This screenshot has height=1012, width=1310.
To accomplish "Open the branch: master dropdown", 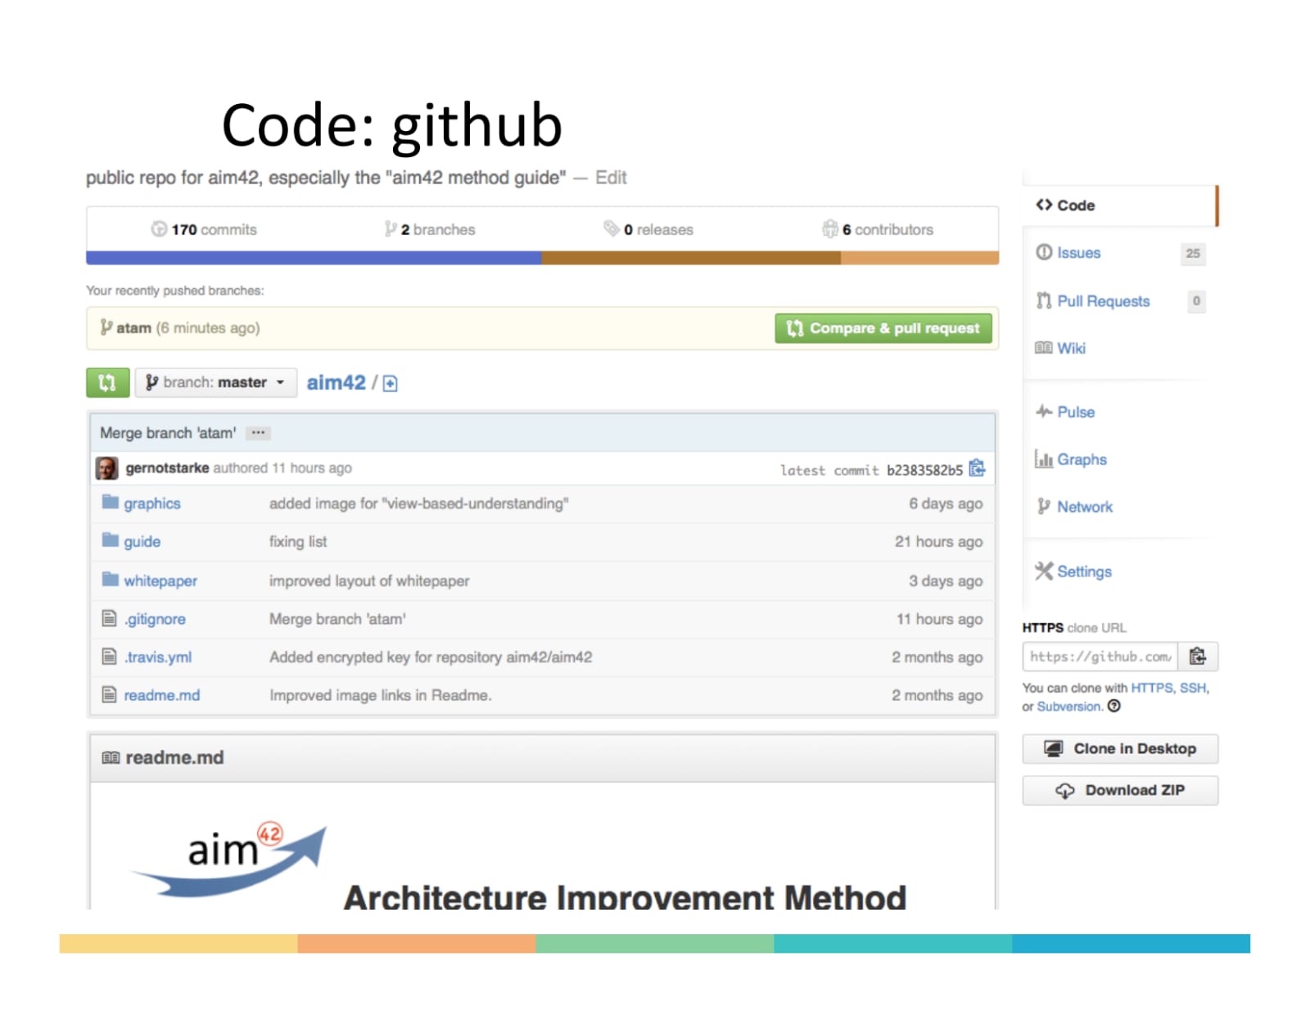I will [x=215, y=382].
